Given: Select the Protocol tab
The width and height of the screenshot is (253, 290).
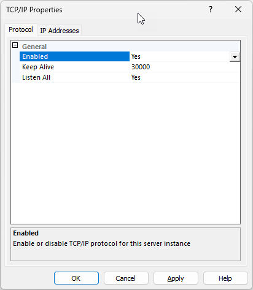Looking at the screenshot, I should point(21,30).
